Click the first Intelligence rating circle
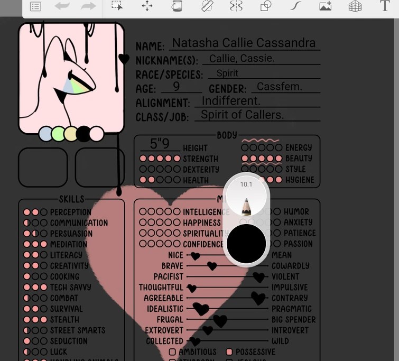This screenshot has height=361, width=399. (x=143, y=211)
